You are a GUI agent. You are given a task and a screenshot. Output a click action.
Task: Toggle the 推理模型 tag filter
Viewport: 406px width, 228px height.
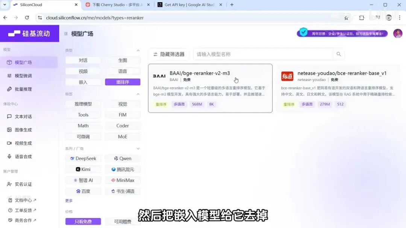[x=83, y=104]
